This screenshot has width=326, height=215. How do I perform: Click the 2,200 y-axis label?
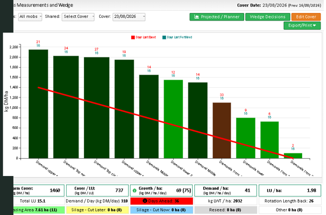point(14,47)
